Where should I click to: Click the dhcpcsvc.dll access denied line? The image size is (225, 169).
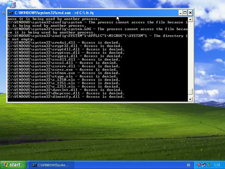66,93
